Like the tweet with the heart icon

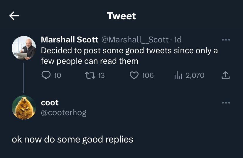tap(134, 75)
